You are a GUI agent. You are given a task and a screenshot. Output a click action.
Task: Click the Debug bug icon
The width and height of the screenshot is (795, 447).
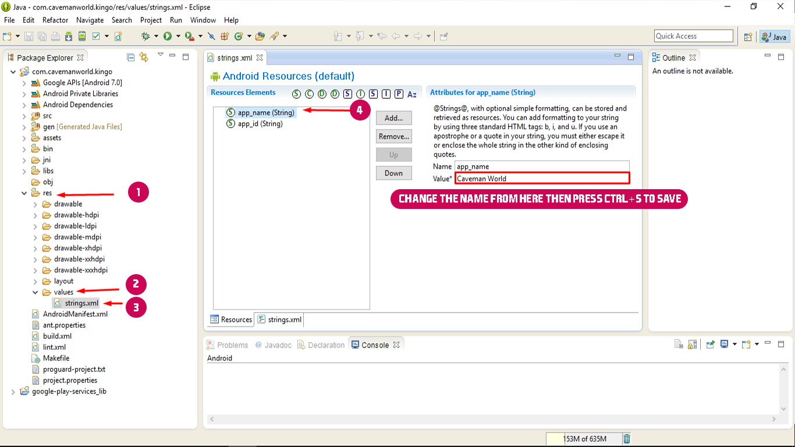145,36
